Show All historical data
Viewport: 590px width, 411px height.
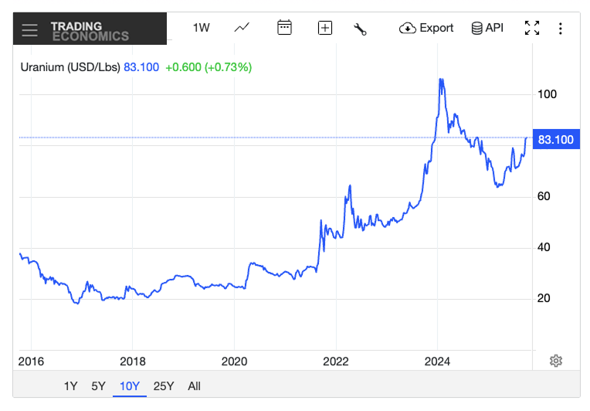click(194, 386)
